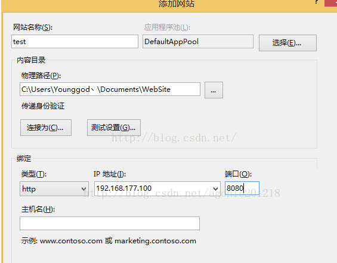The image size is (337, 263).
Task: Click the 添加网站 dialog title
Action: pyautogui.click(x=177, y=4)
